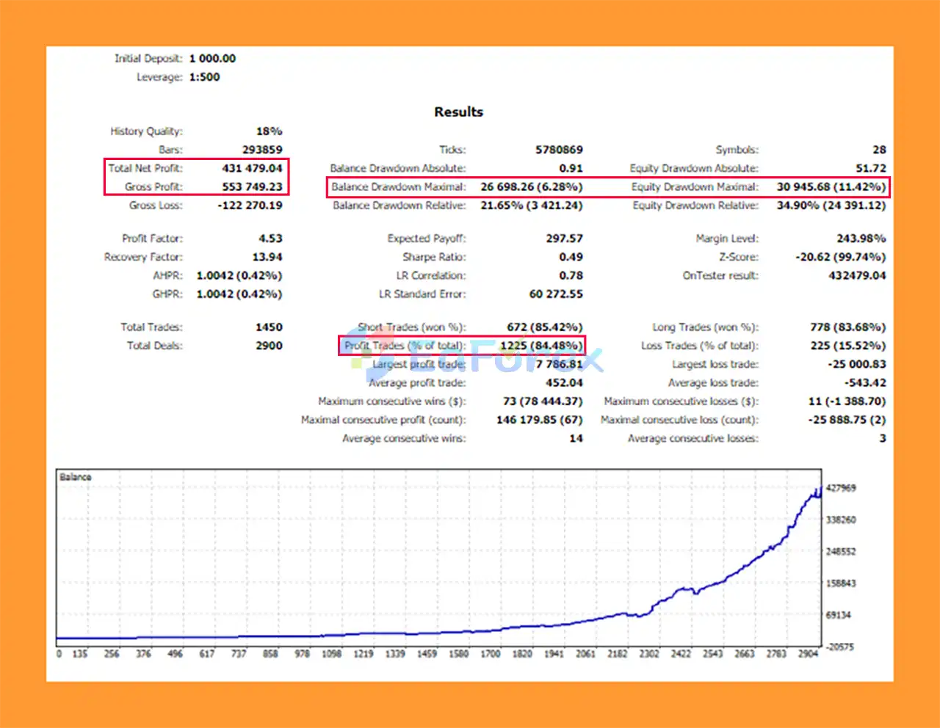Click the Results heading
The image size is (940, 728).
coord(458,112)
